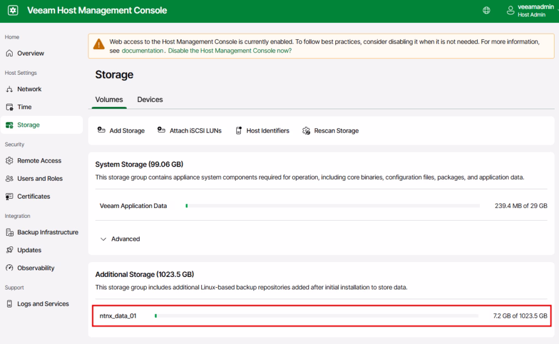Click the Remote Access gear icon
The width and height of the screenshot is (559, 344).
(x=10, y=161)
